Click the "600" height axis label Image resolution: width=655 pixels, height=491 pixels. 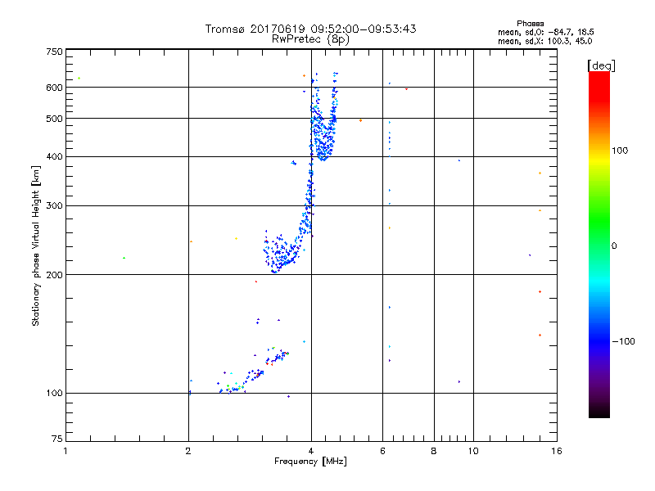click(54, 88)
